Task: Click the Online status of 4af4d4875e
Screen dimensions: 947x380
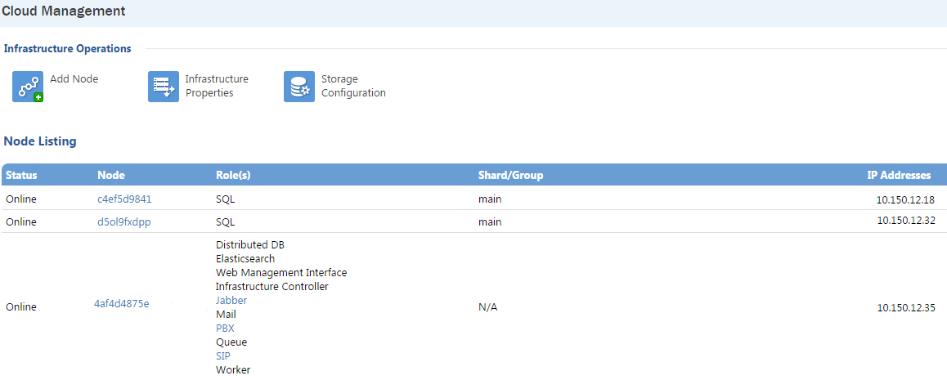Action: click(21, 307)
